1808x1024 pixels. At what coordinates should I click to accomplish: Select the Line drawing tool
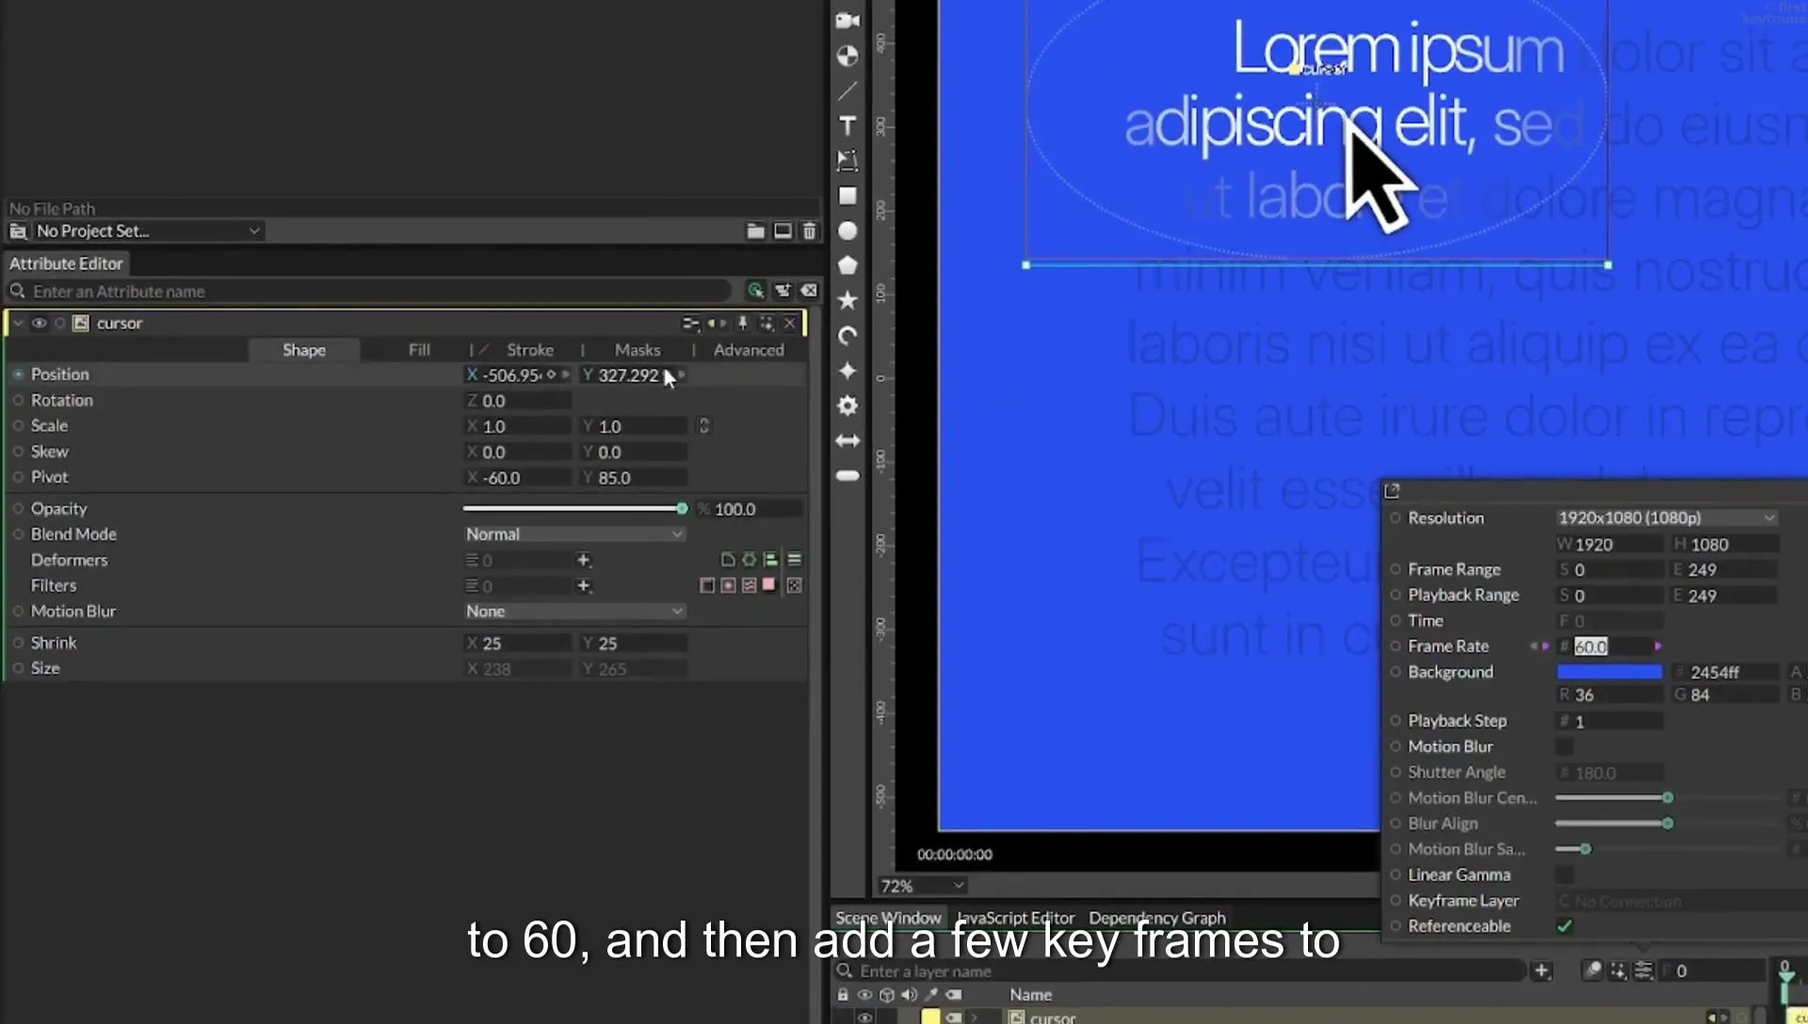847,91
